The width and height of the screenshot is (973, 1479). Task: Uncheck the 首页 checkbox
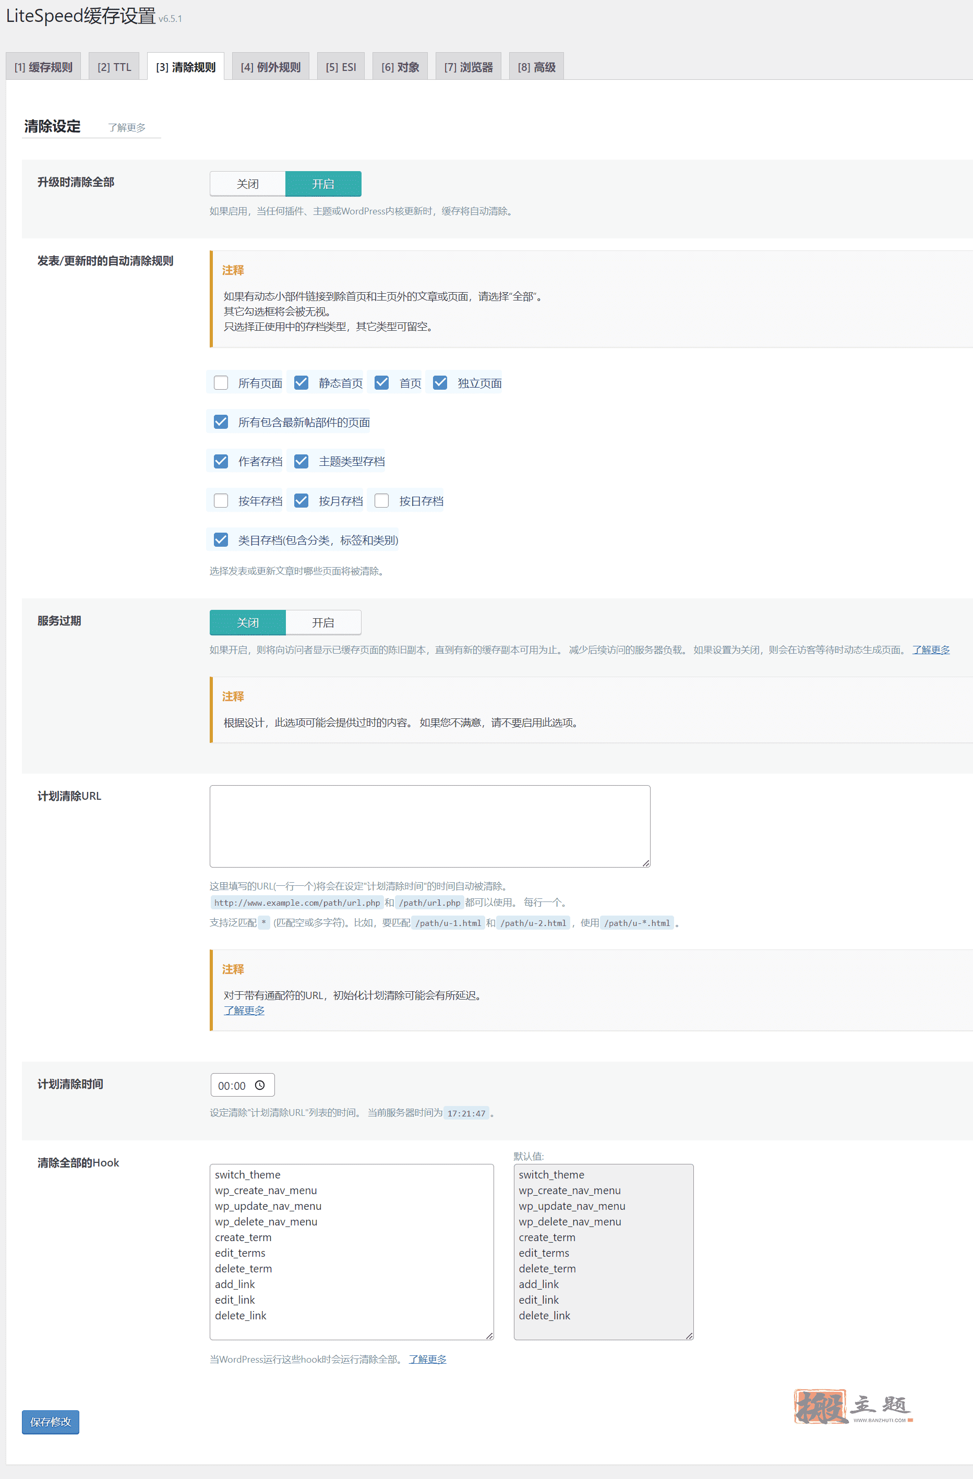click(x=381, y=383)
